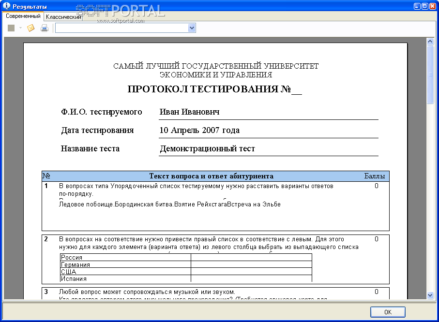Switch to the Современный tab

(x=23, y=16)
